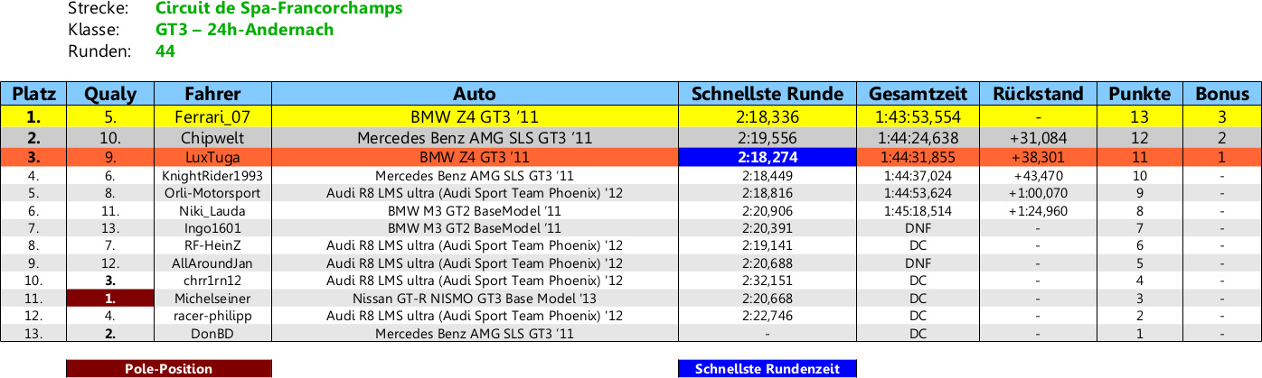This screenshot has height=378, width=1262.
Task: Select the driver name DonBD
Action: pos(213,334)
